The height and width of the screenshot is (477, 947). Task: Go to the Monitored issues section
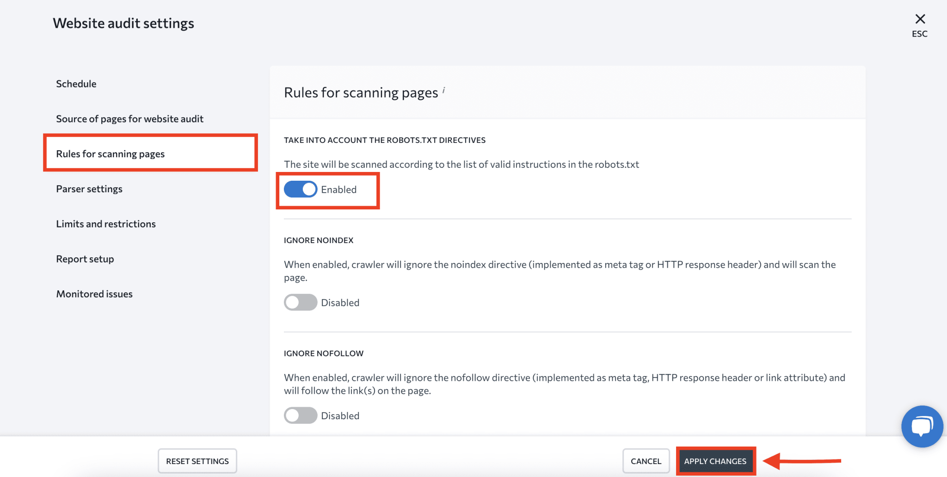coord(94,294)
